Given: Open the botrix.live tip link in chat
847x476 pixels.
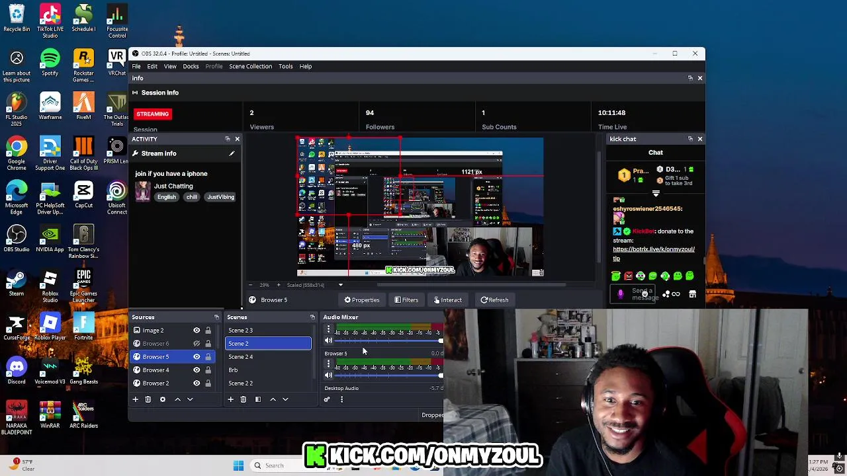Looking at the screenshot, I should pos(653,253).
